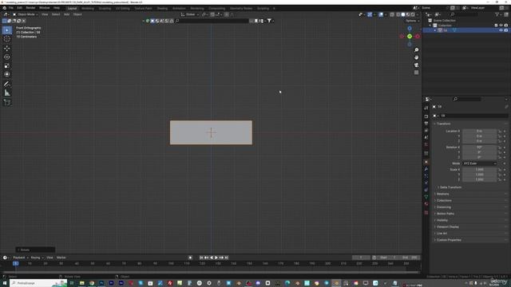The image size is (511, 287).
Task: Switch to the Modeling workspace tab
Action: click(88, 8)
